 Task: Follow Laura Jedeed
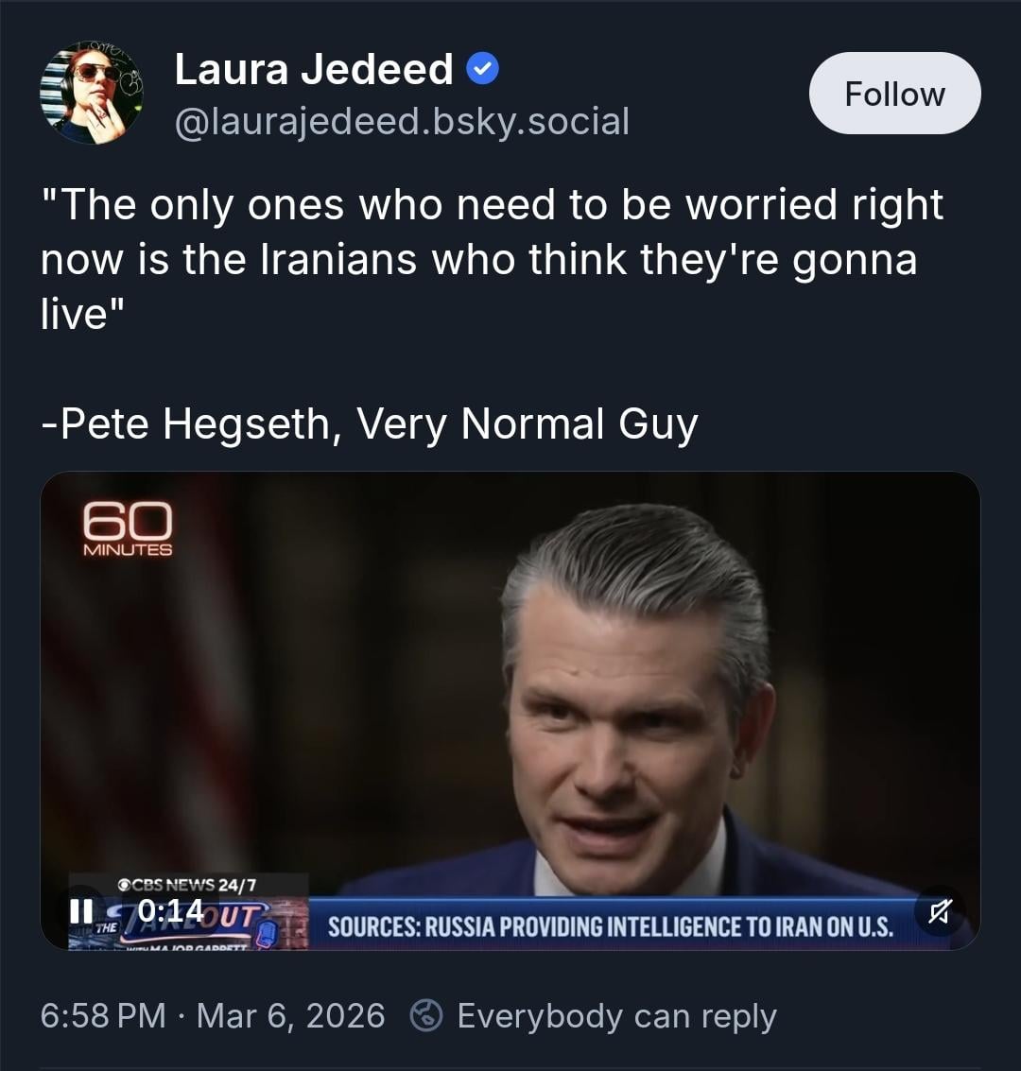click(x=894, y=94)
